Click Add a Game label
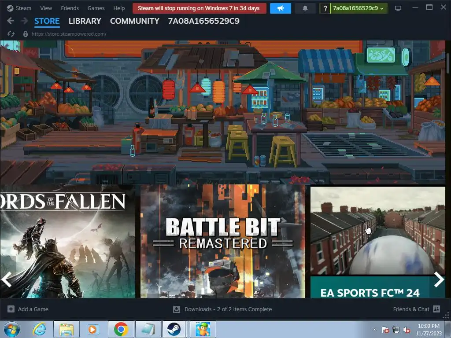 [33, 309]
